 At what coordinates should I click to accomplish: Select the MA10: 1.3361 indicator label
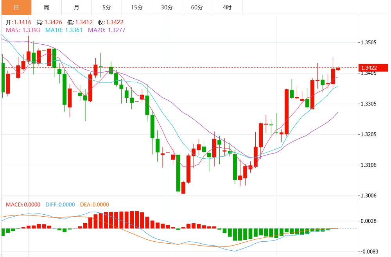pos(64,30)
